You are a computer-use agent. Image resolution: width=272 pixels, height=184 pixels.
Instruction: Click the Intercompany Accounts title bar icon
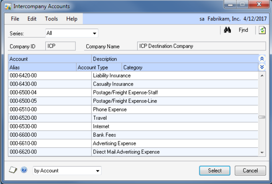point(8,6)
